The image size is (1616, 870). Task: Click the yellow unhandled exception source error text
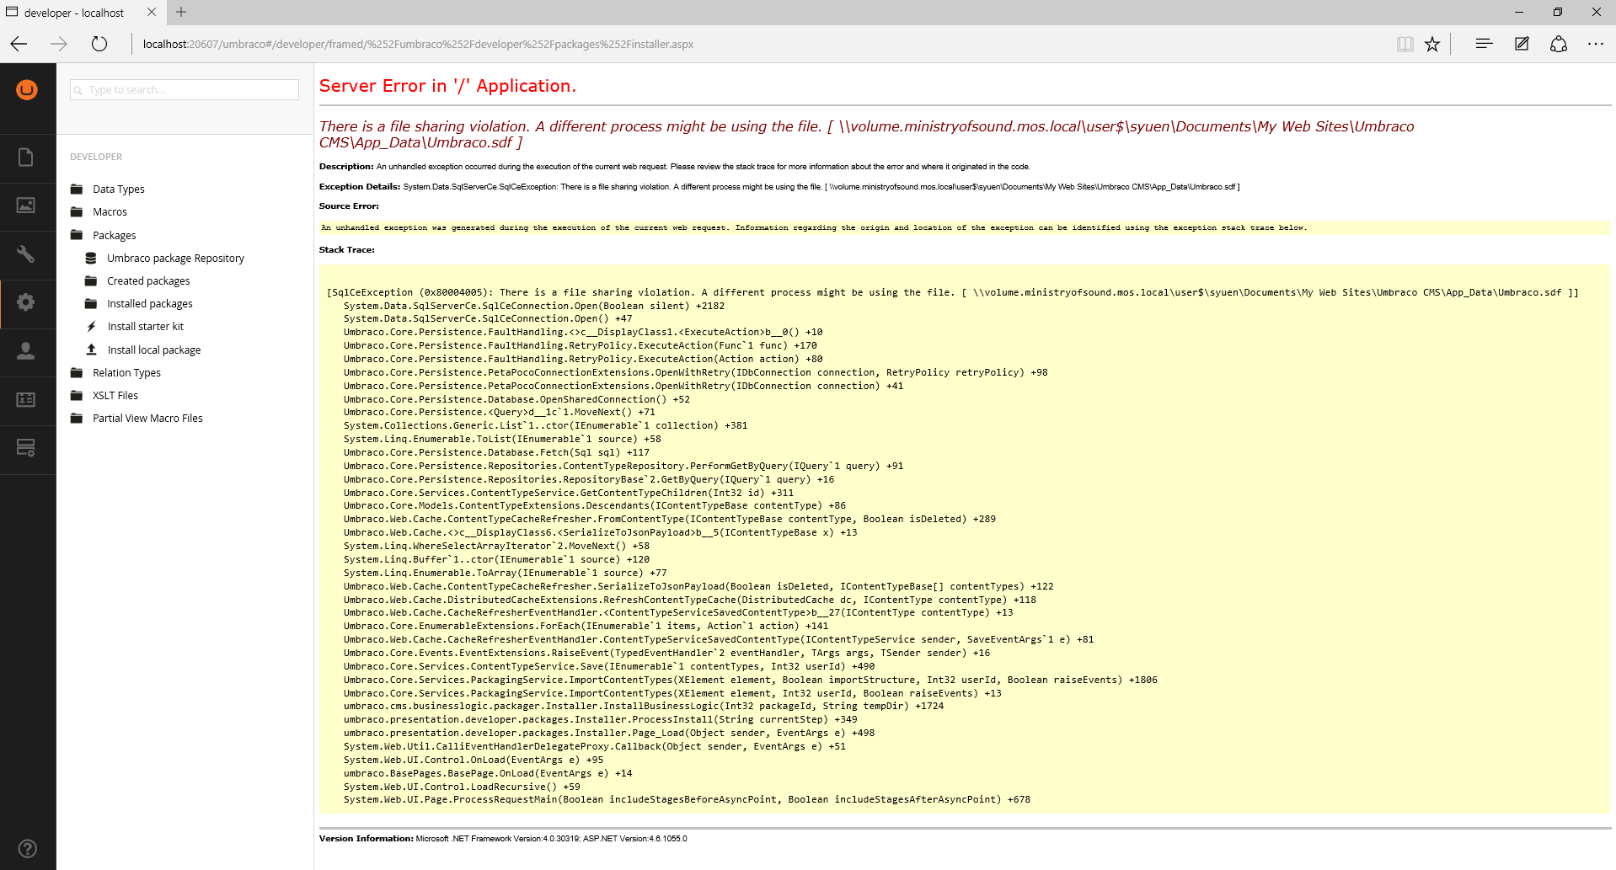click(814, 228)
